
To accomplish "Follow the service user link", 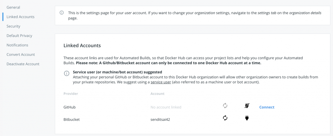I will pyautogui.click(x=161, y=82).
